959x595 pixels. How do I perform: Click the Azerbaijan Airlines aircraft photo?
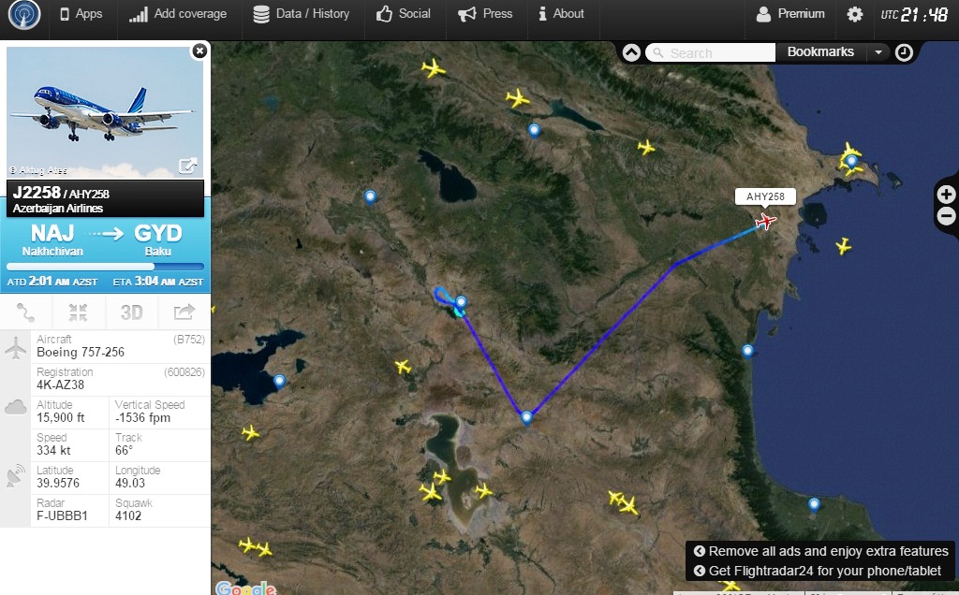(105, 112)
